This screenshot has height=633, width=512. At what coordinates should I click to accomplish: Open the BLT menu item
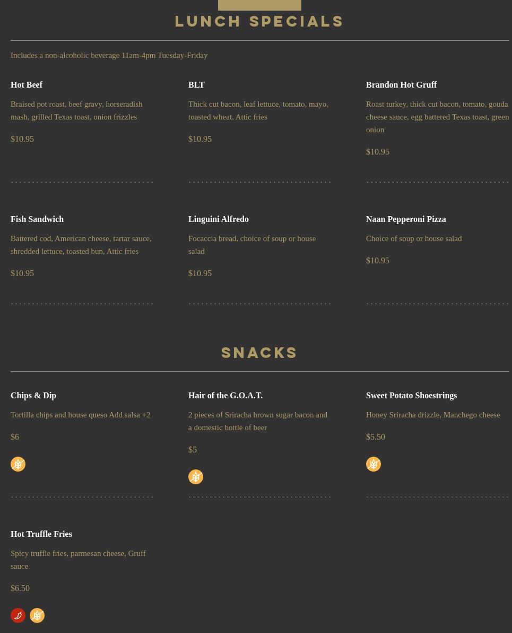pyautogui.click(x=196, y=85)
